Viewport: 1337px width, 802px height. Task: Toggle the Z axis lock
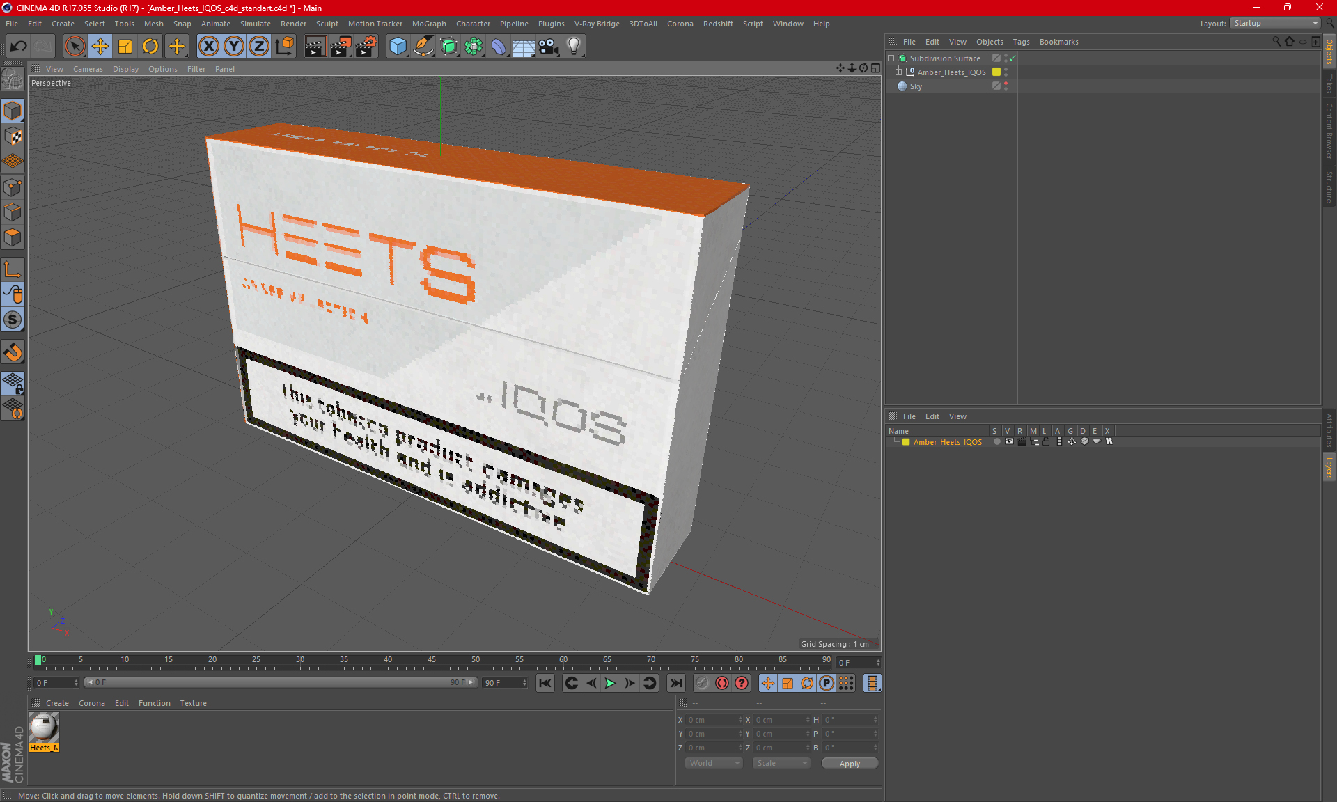click(x=259, y=47)
